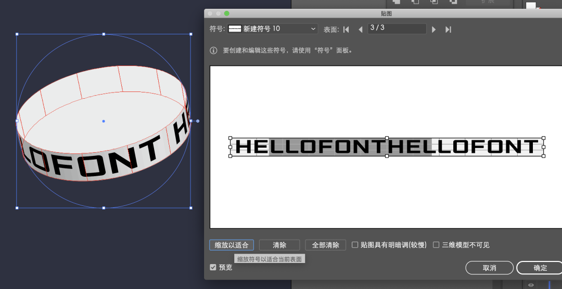Image resolution: width=562 pixels, height=289 pixels.
Task: Click the symbol preview thumbnail in the dropdown
Action: tap(235, 29)
